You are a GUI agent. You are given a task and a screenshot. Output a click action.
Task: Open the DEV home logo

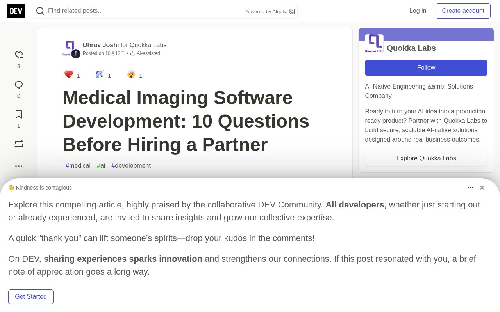coord(16,11)
